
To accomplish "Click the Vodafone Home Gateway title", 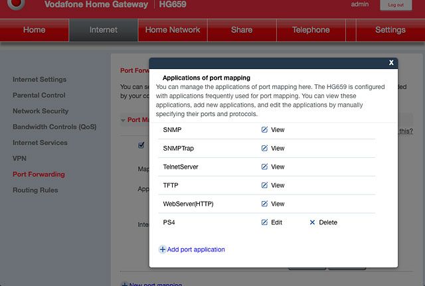I will point(96,5).
